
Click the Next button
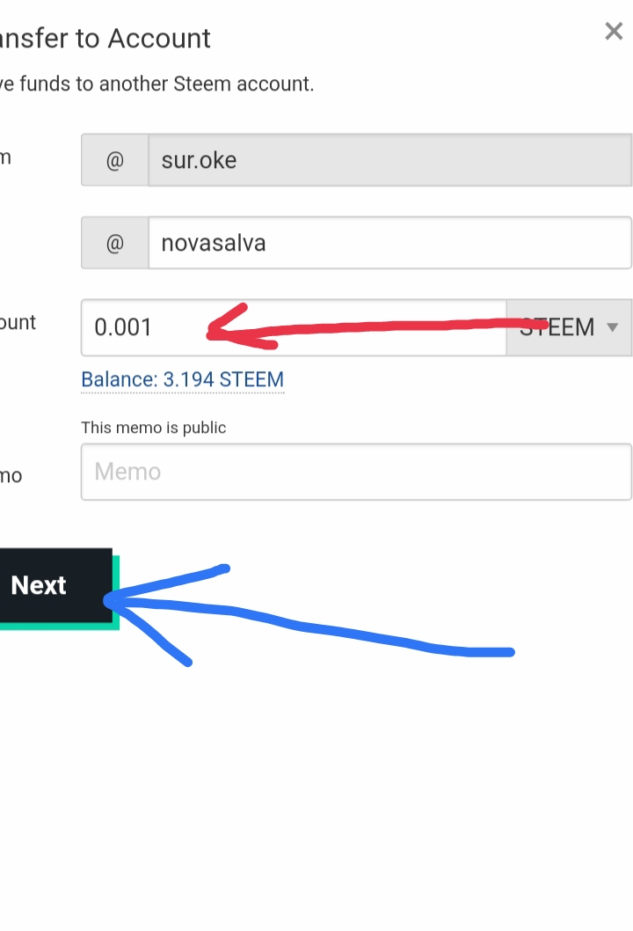[x=55, y=586]
